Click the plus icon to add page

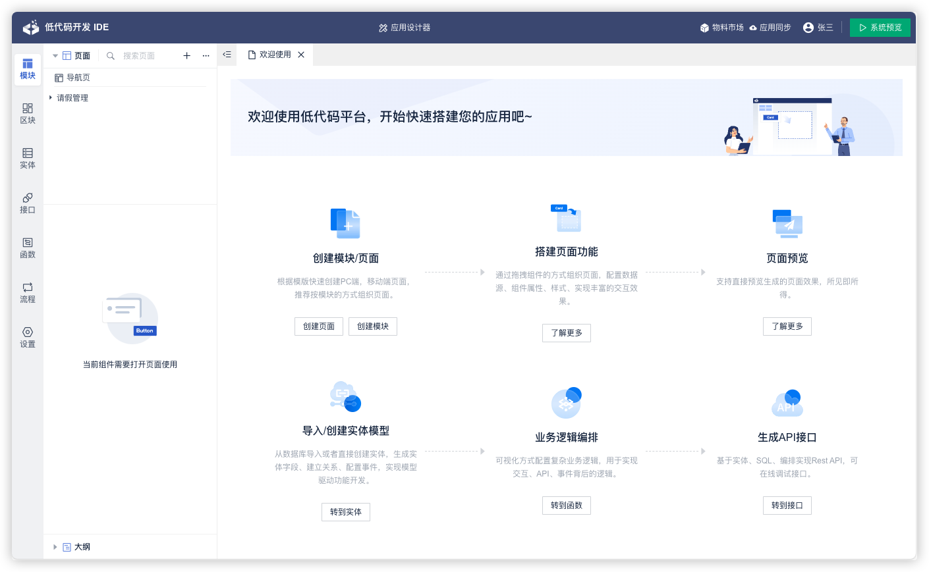pos(186,56)
